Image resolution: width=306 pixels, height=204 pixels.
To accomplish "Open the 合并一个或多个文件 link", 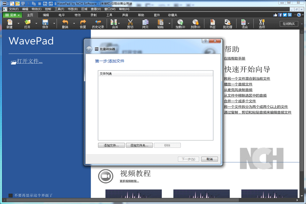I will point(240,101).
